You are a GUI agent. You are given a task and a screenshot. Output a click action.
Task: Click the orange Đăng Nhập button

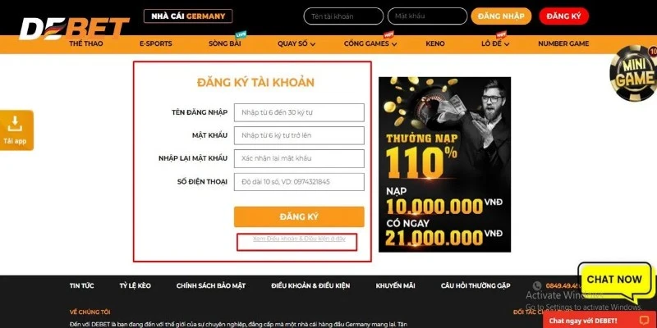pyautogui.click(x=501, y=16)
